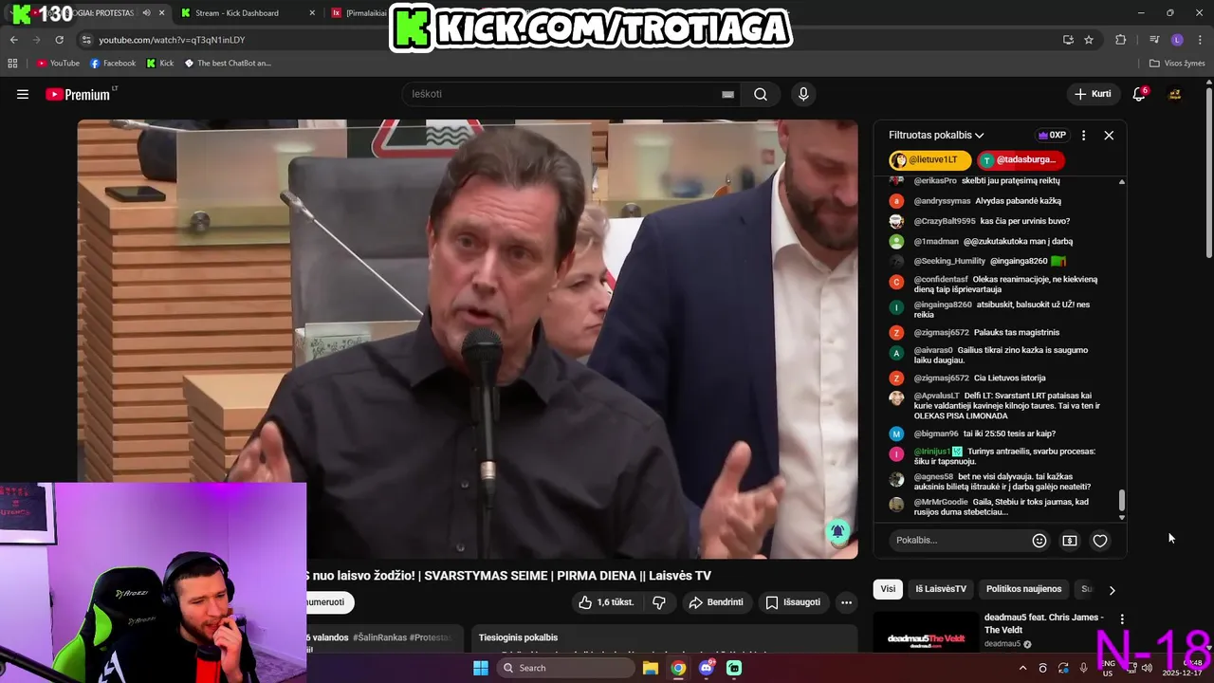Toggle Išsaugoti save for the video

[793, 602]
